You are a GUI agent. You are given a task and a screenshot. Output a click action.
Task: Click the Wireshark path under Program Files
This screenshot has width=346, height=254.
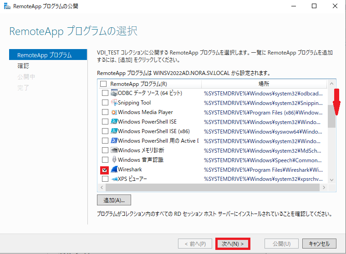click(263, 170)
